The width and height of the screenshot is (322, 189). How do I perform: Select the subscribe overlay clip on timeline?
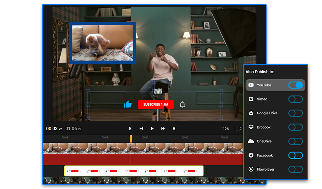coord(133,171)
